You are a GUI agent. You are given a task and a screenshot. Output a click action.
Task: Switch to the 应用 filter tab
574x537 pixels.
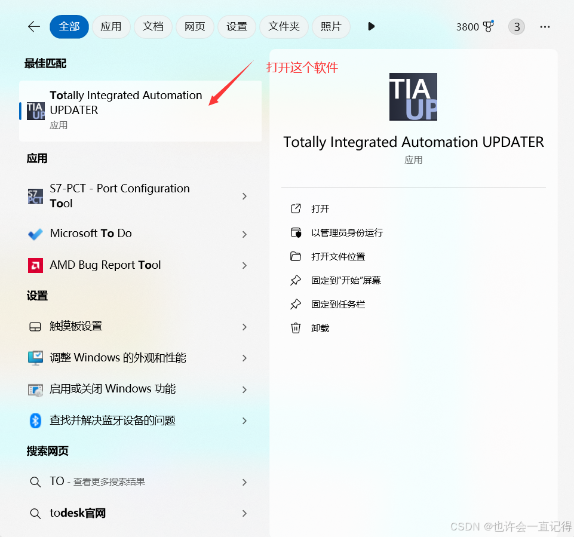coord(111,26)
